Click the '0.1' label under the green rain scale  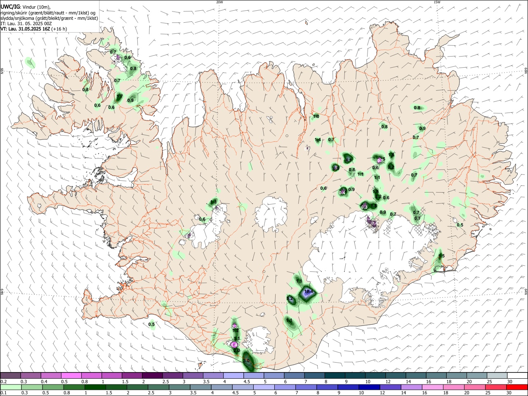[4, 393]
